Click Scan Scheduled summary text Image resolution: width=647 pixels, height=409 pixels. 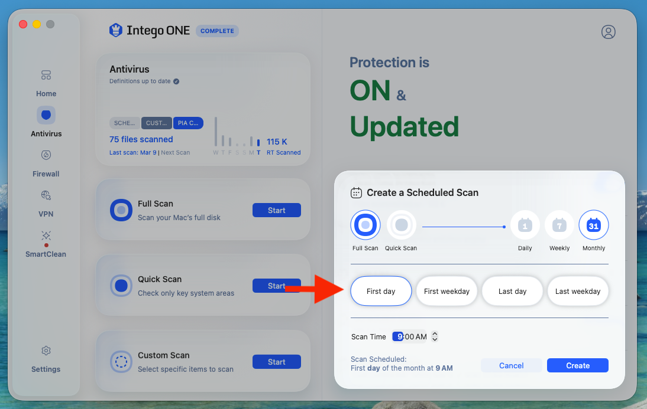pos(402,364)
